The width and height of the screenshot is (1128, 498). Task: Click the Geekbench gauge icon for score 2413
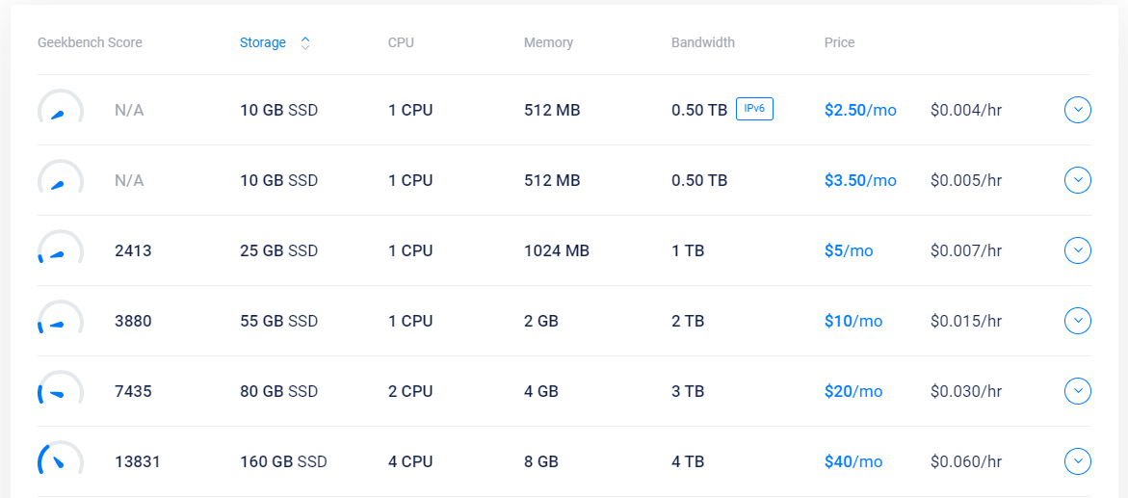coord(61,249)
